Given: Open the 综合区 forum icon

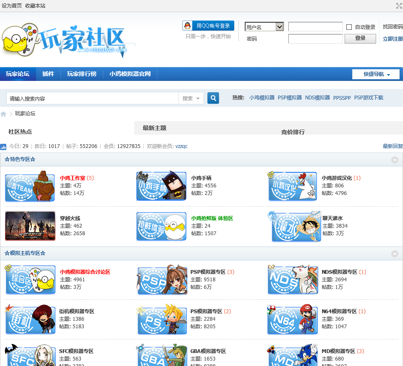Looking at the screenshot, I should pos(30,280).
